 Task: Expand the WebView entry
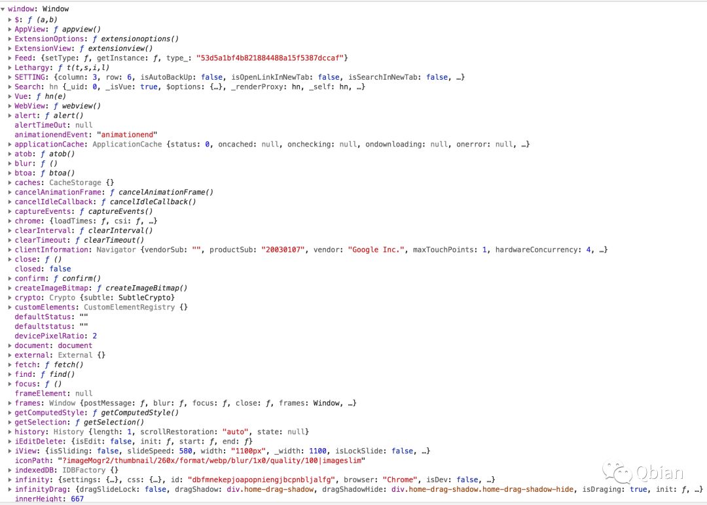[9, 106]
